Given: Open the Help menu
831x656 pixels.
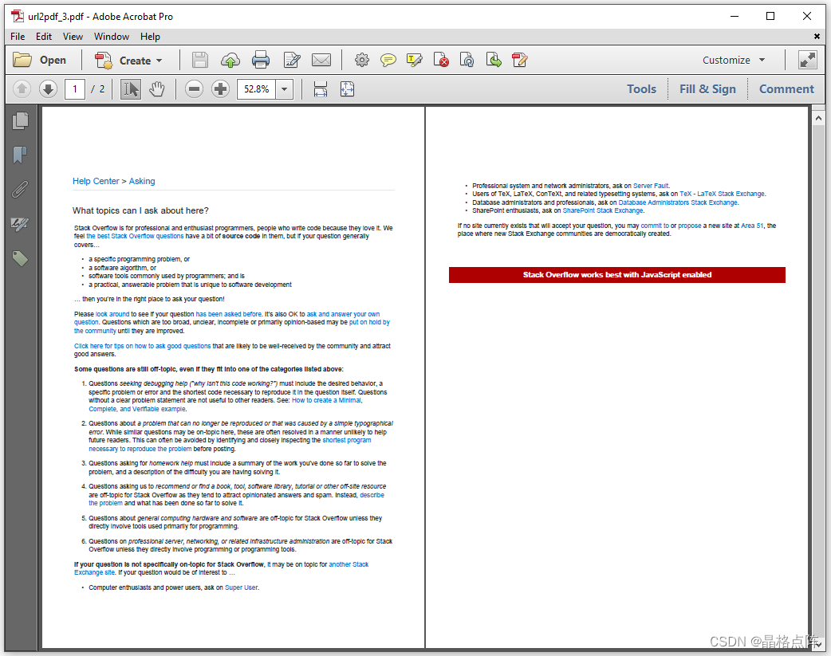Looking at the screenshot, I should tap(150, 37).
